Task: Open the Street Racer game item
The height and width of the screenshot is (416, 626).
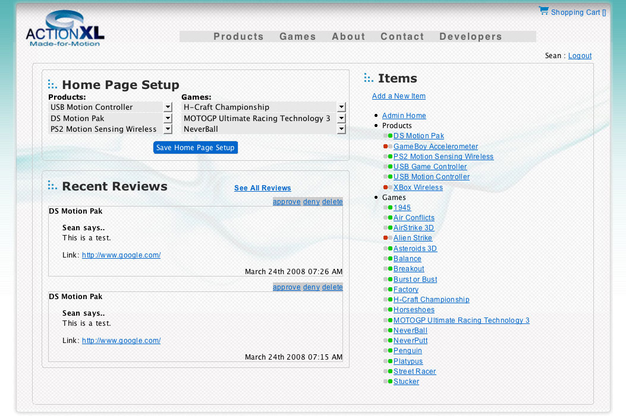Action: pyautogui.click(x=415, y=371)
